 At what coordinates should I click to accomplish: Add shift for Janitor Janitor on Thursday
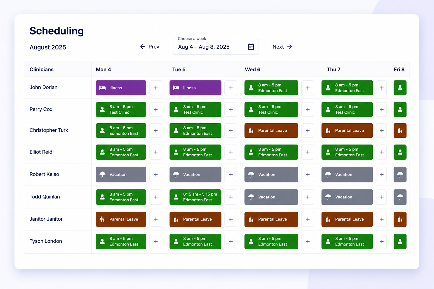coord(382,219)
